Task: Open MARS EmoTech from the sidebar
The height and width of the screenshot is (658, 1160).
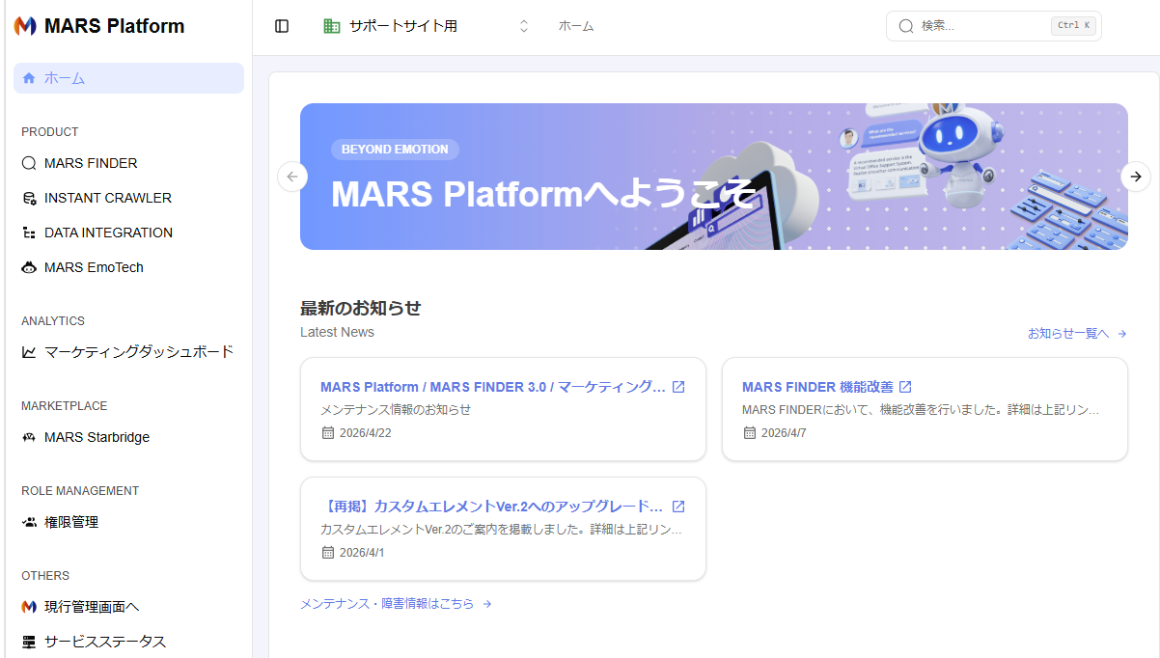Action: click(x=128, y=267)
